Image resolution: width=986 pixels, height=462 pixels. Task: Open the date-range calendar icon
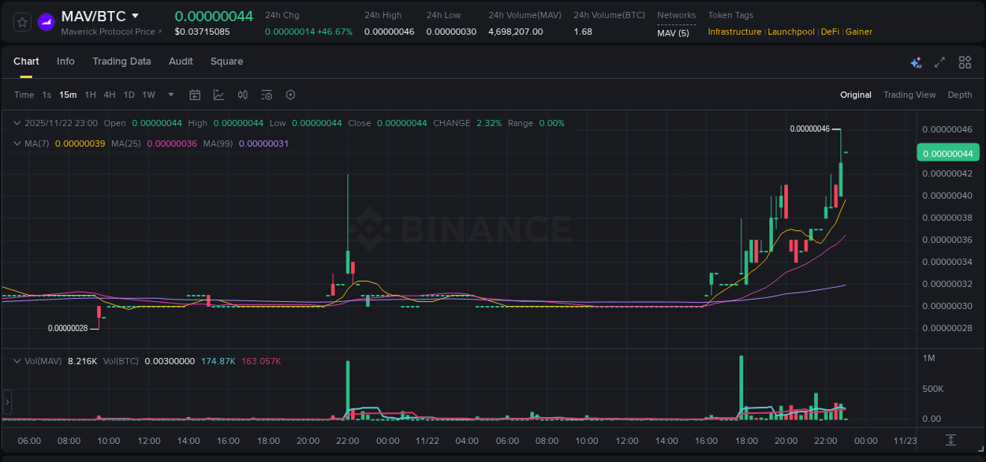195,95
